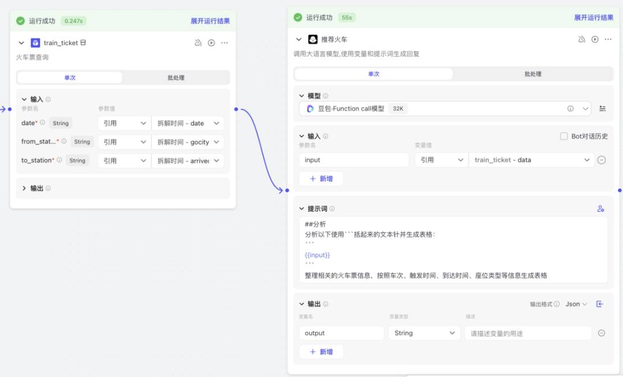623x377 pixels.
Task: Click the info icon next to the from_stat parameter
Action: point(64,141)
